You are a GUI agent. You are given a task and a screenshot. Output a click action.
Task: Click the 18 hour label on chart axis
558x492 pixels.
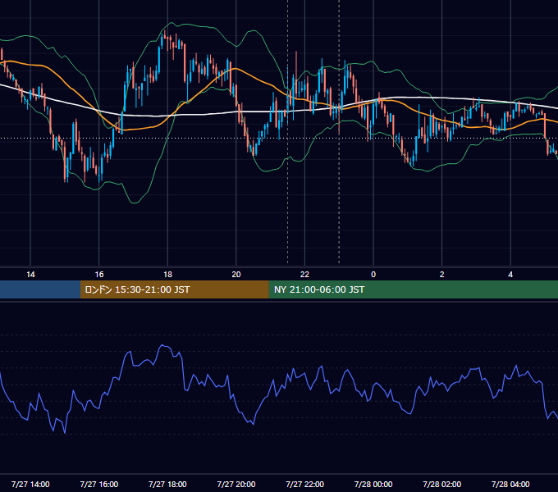[167, 275]
